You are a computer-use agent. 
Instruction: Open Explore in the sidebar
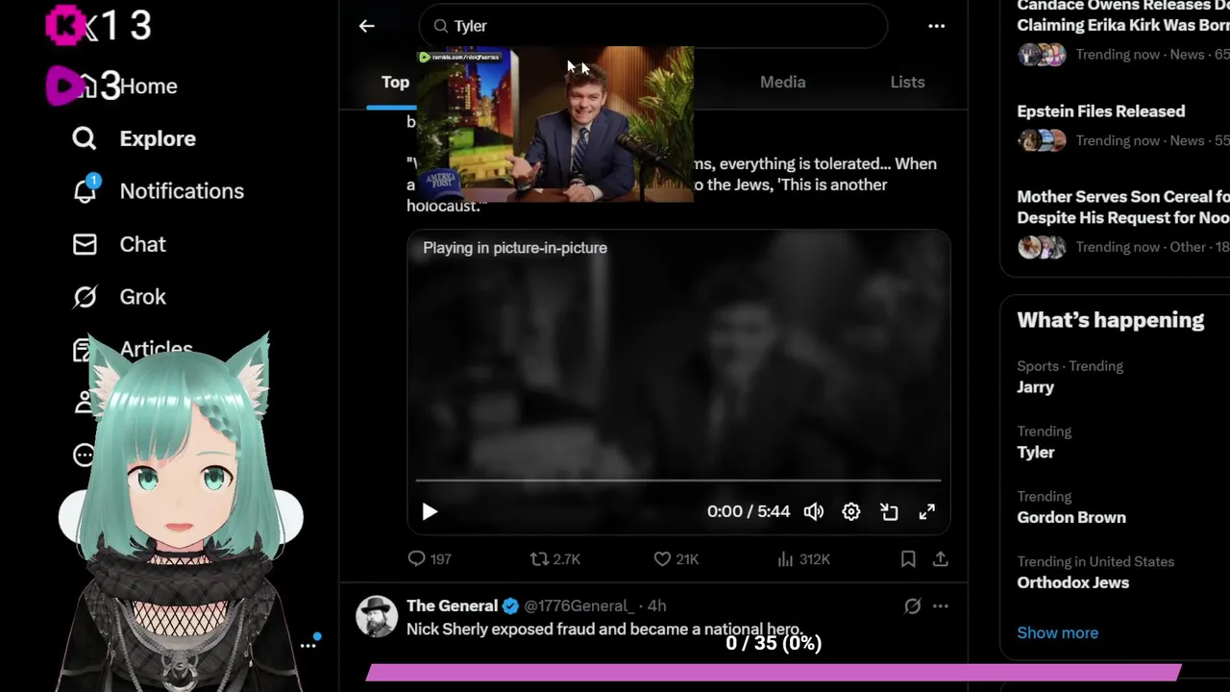click(x=157, y=138)
